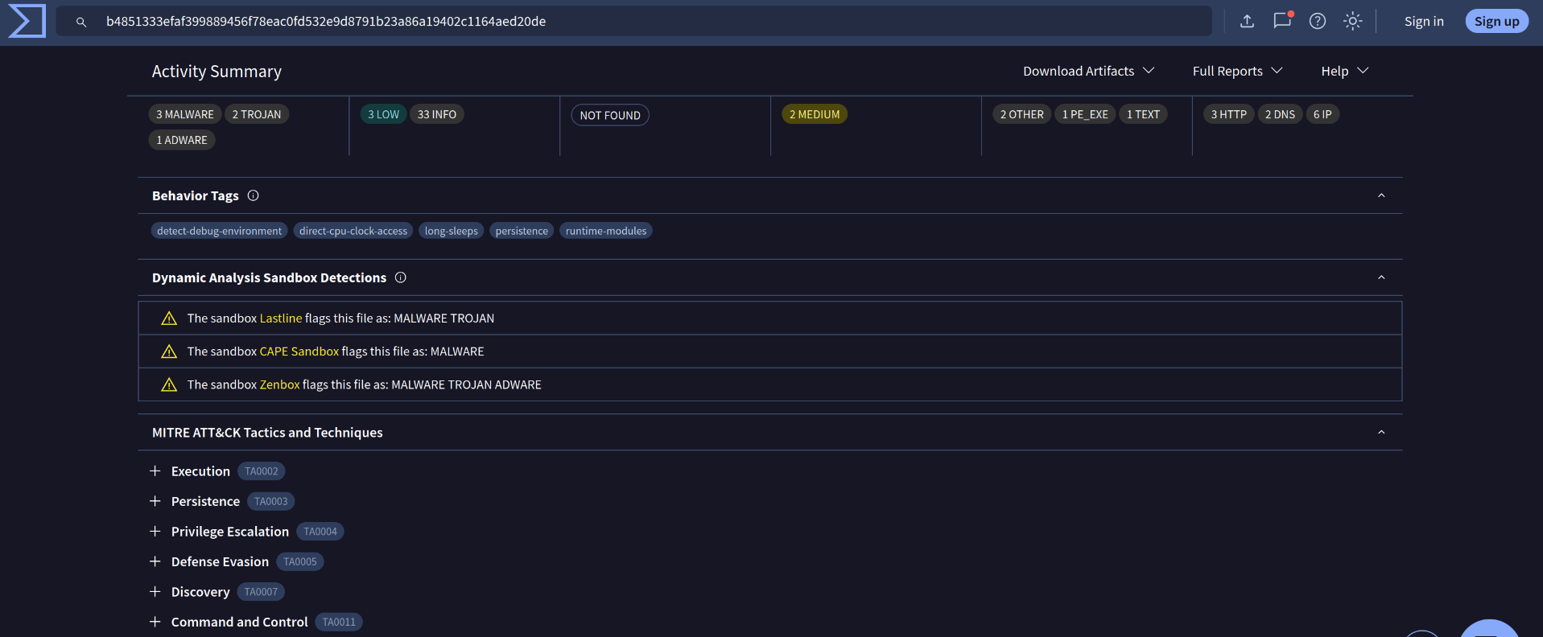
Task: Click the Sandbox Detections info icon
Action: (x=400, y=277)
